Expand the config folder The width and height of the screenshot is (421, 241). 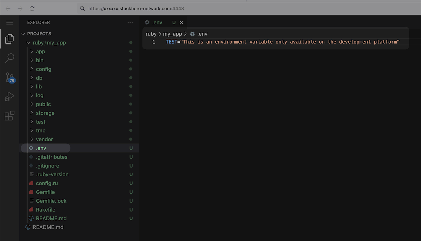pyautogui.click(x=43, y=69)
